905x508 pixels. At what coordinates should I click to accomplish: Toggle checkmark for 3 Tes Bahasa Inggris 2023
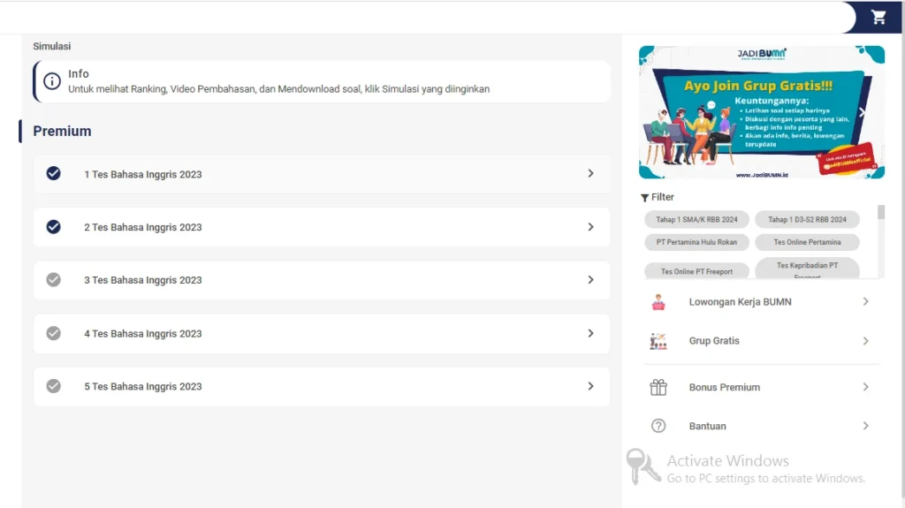(54, 280)
